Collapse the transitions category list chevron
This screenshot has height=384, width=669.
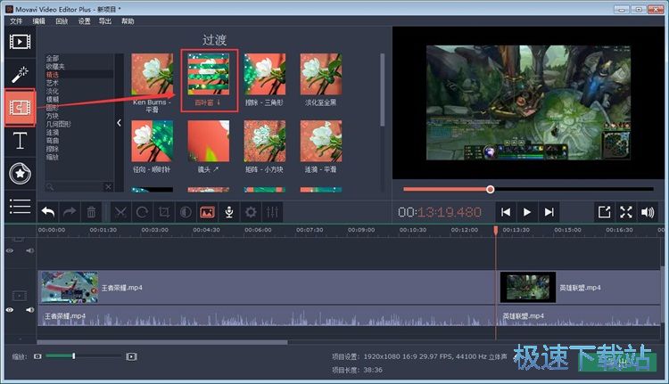click(x=120, y=123)
